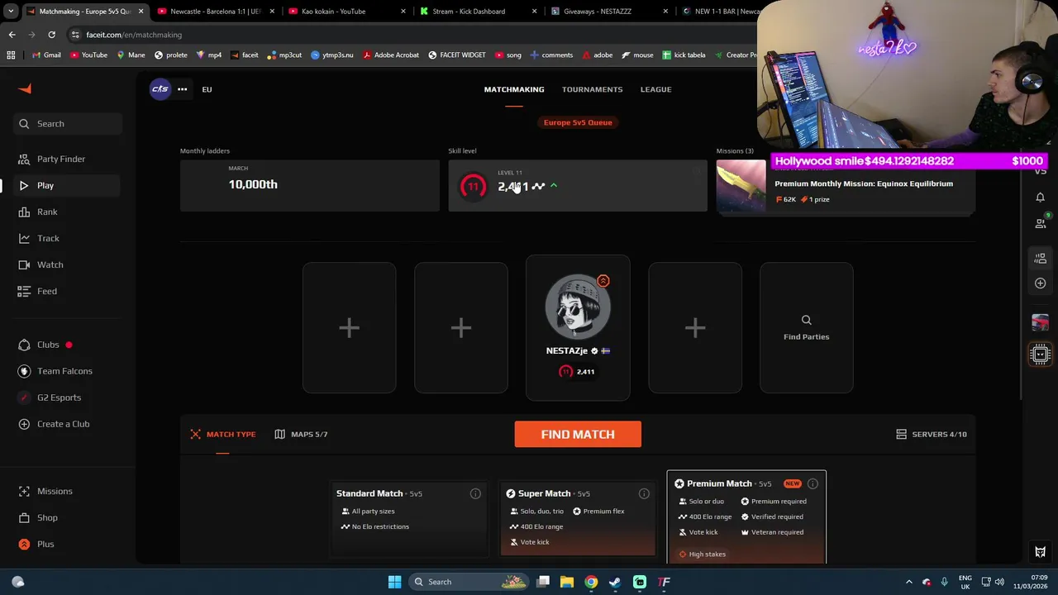Open the Premium Monthly Mission card

coord(846,185)
